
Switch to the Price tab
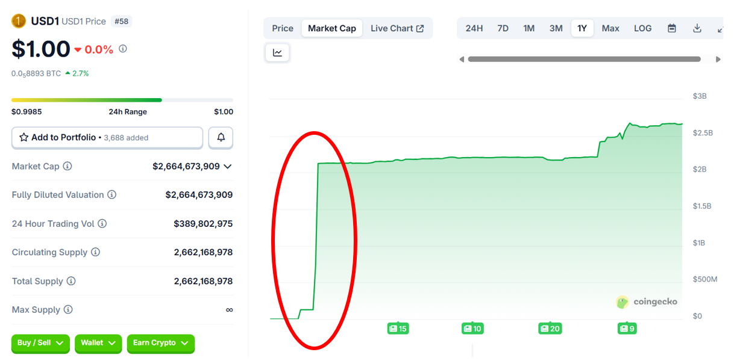pyautogui.click(x=283, y=28)
